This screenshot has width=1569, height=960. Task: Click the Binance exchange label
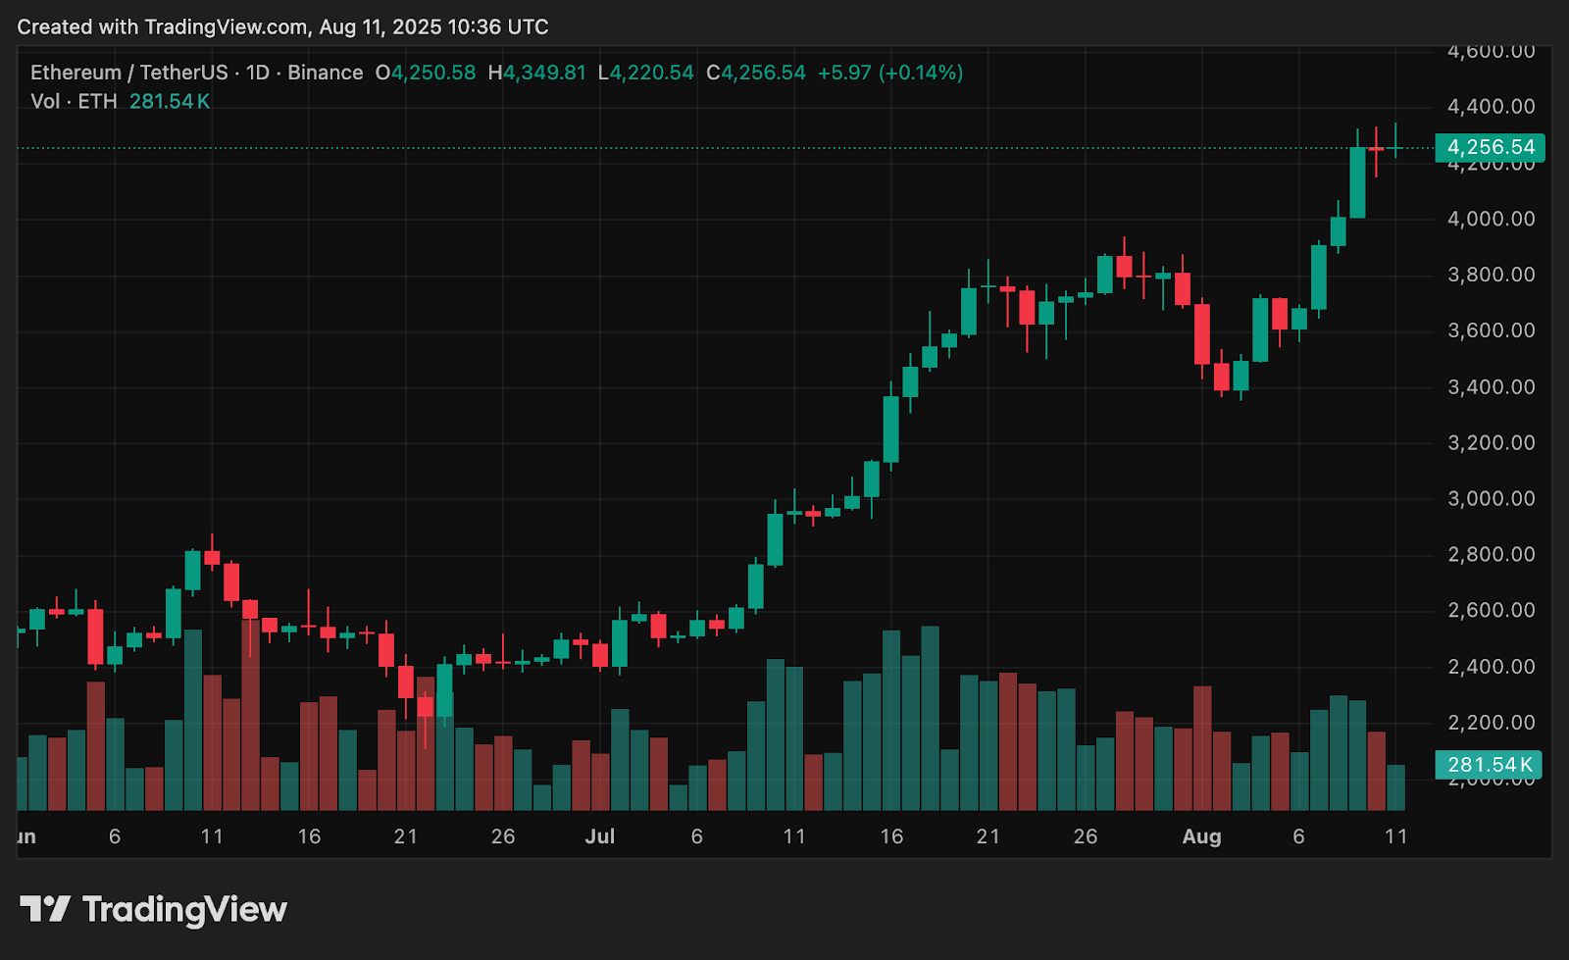[325, 73]
